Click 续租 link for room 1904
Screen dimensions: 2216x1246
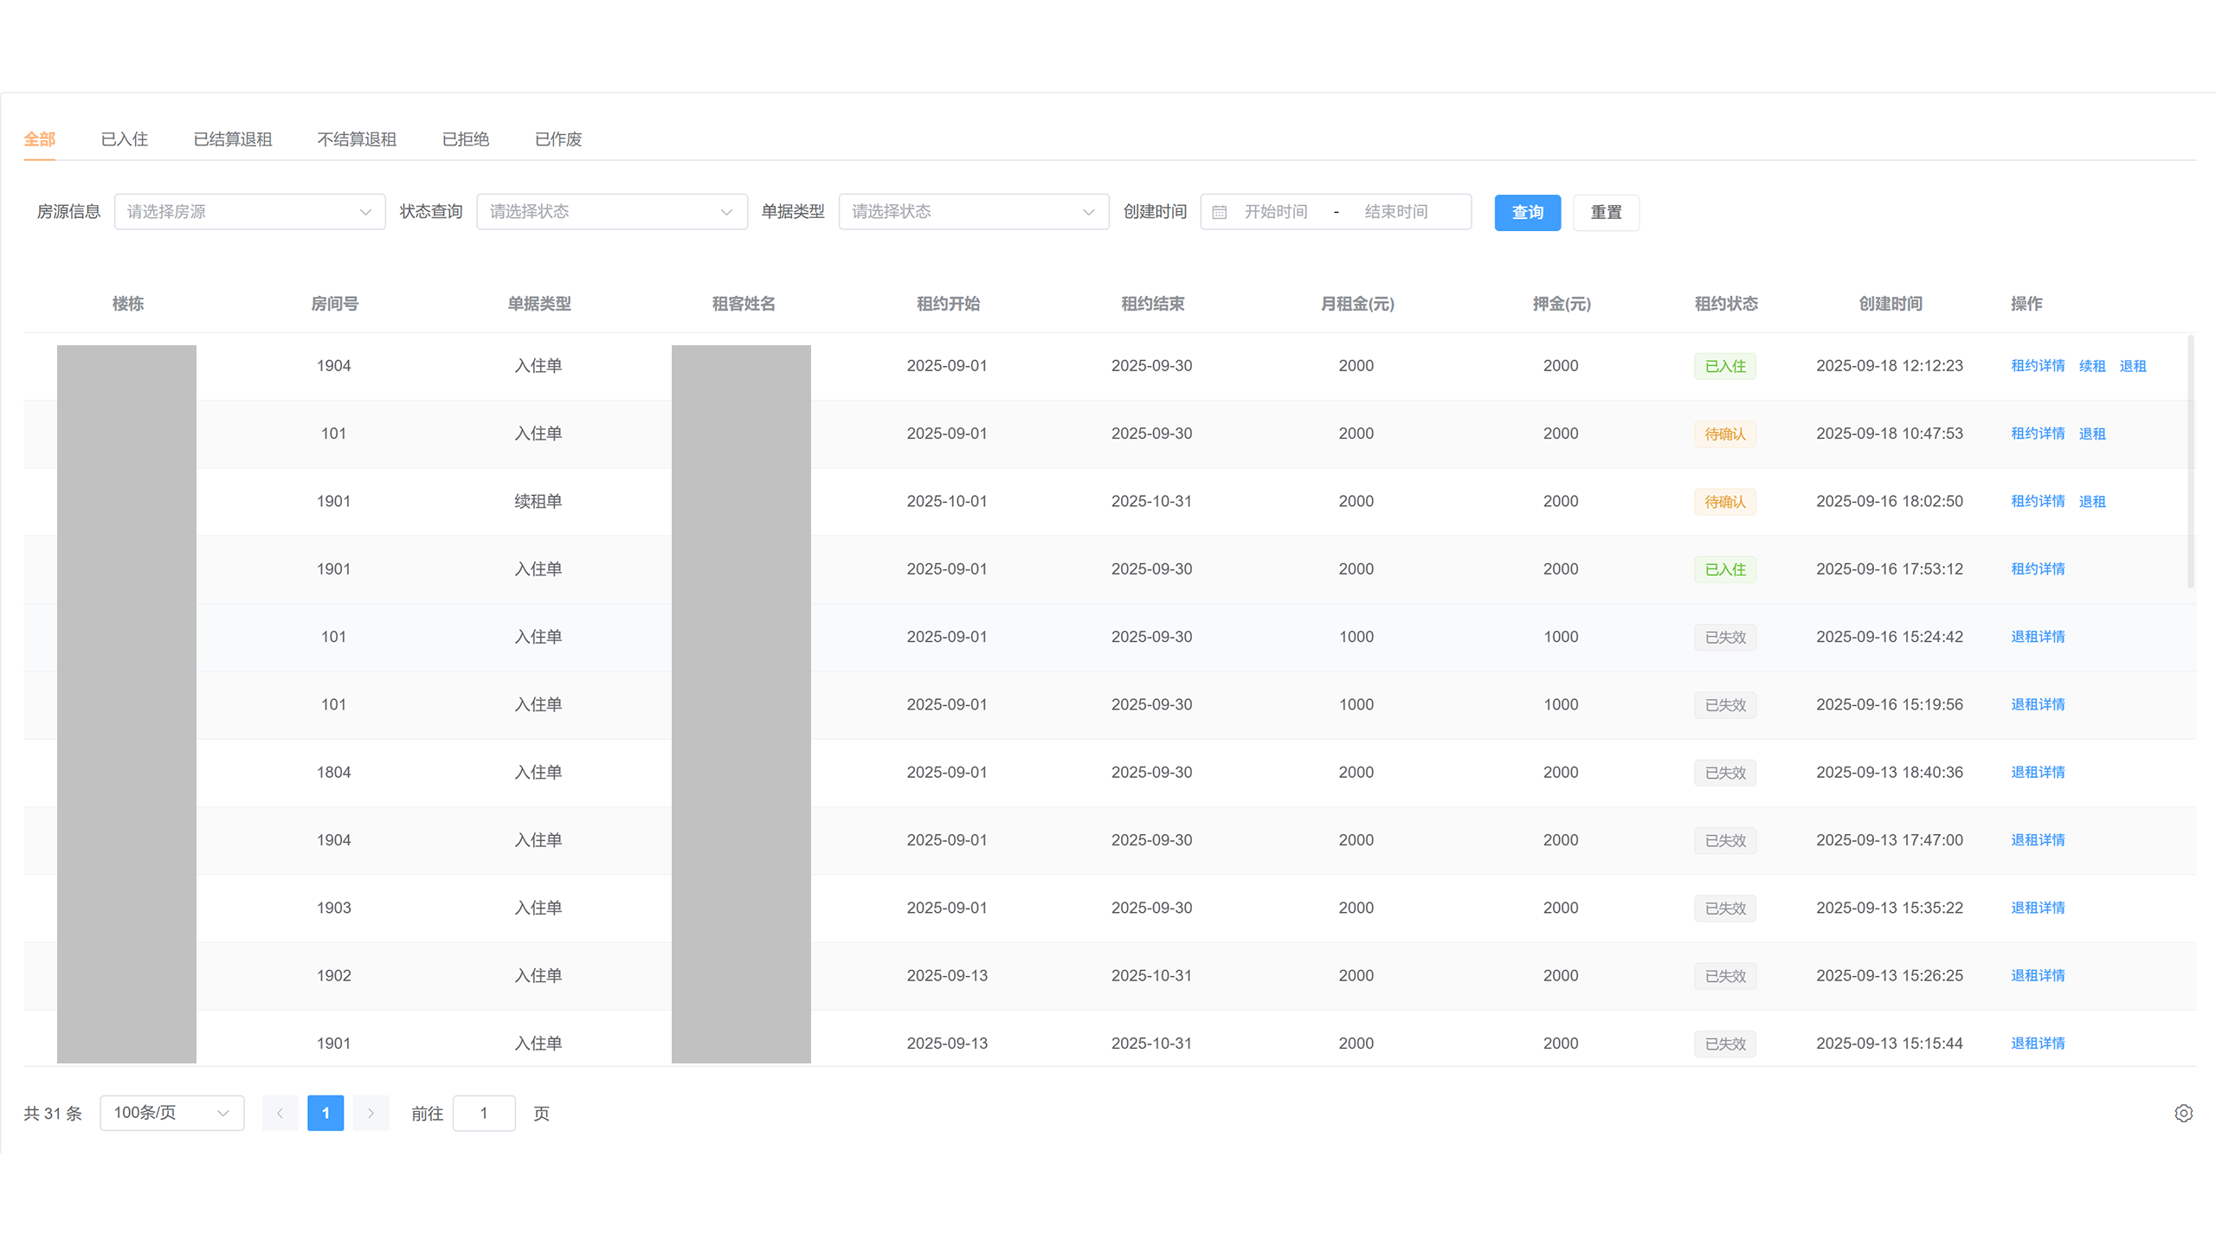[2091, 366]
